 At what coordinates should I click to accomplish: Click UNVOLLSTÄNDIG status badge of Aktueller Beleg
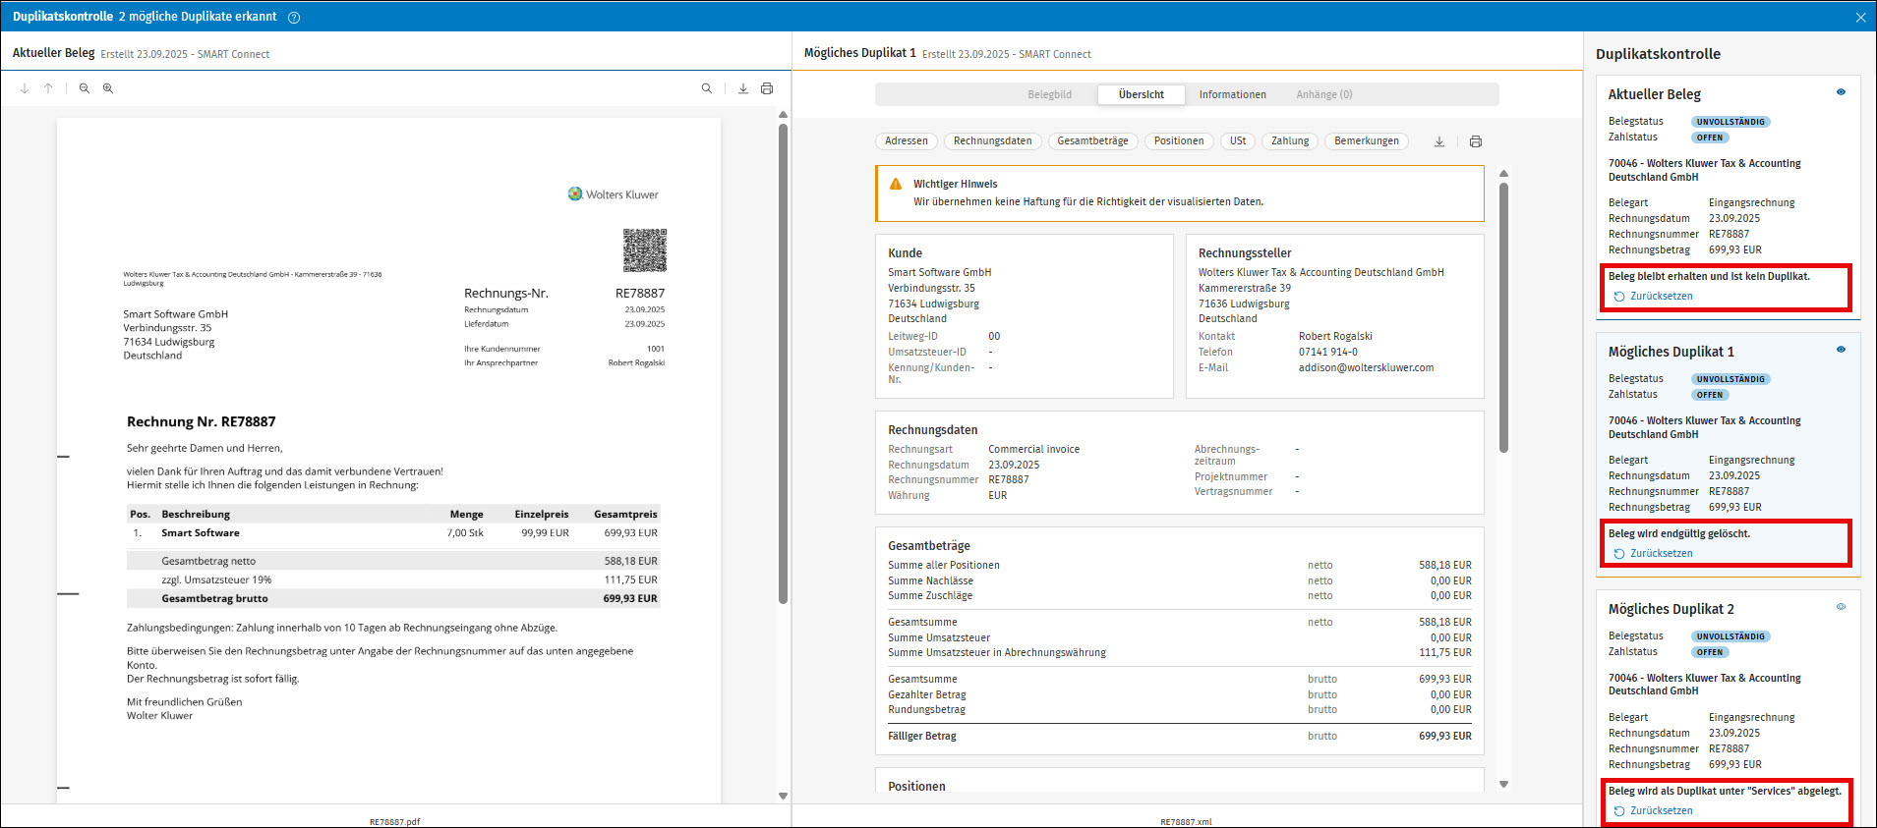[x=1730, y=122]
